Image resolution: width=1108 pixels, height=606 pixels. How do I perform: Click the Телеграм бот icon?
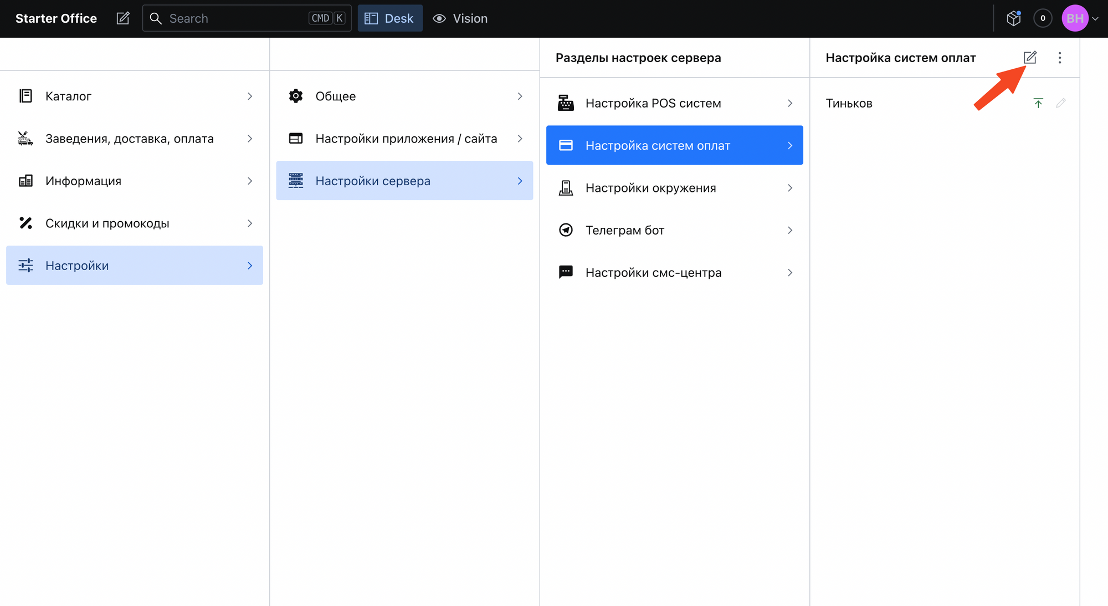(x=566, y=230)
